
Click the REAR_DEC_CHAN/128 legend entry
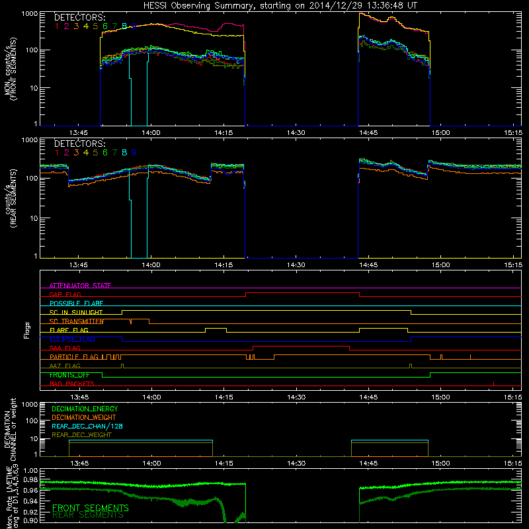(x=87, y=426)
